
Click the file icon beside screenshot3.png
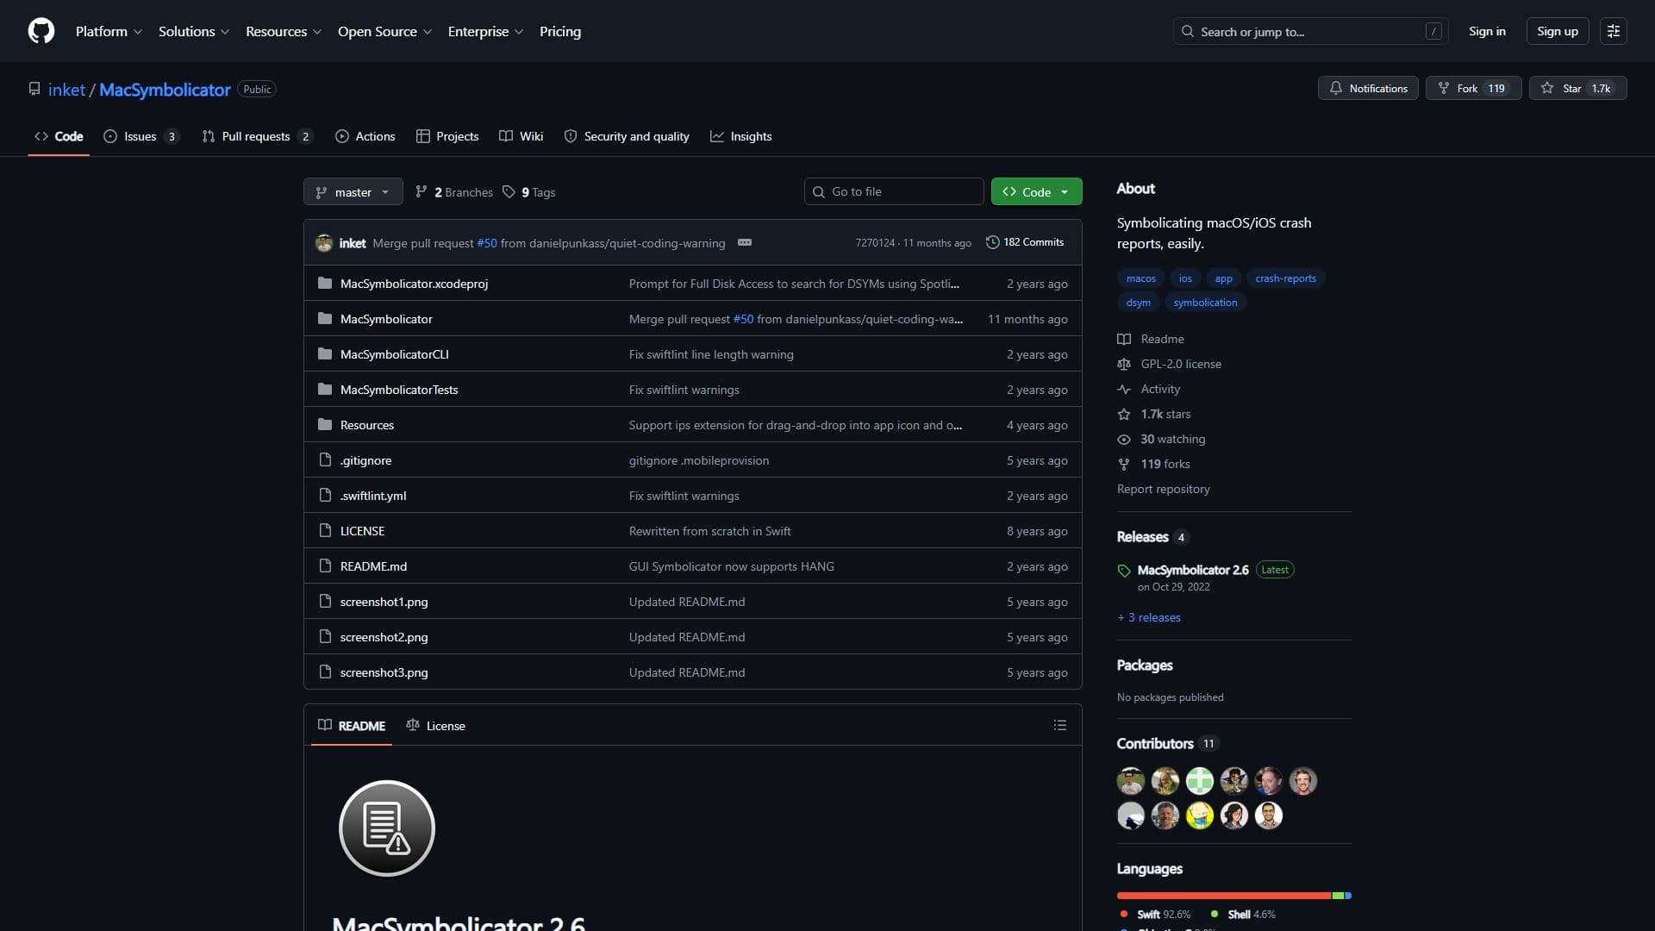pyautogui.click(x=325, y=672)
